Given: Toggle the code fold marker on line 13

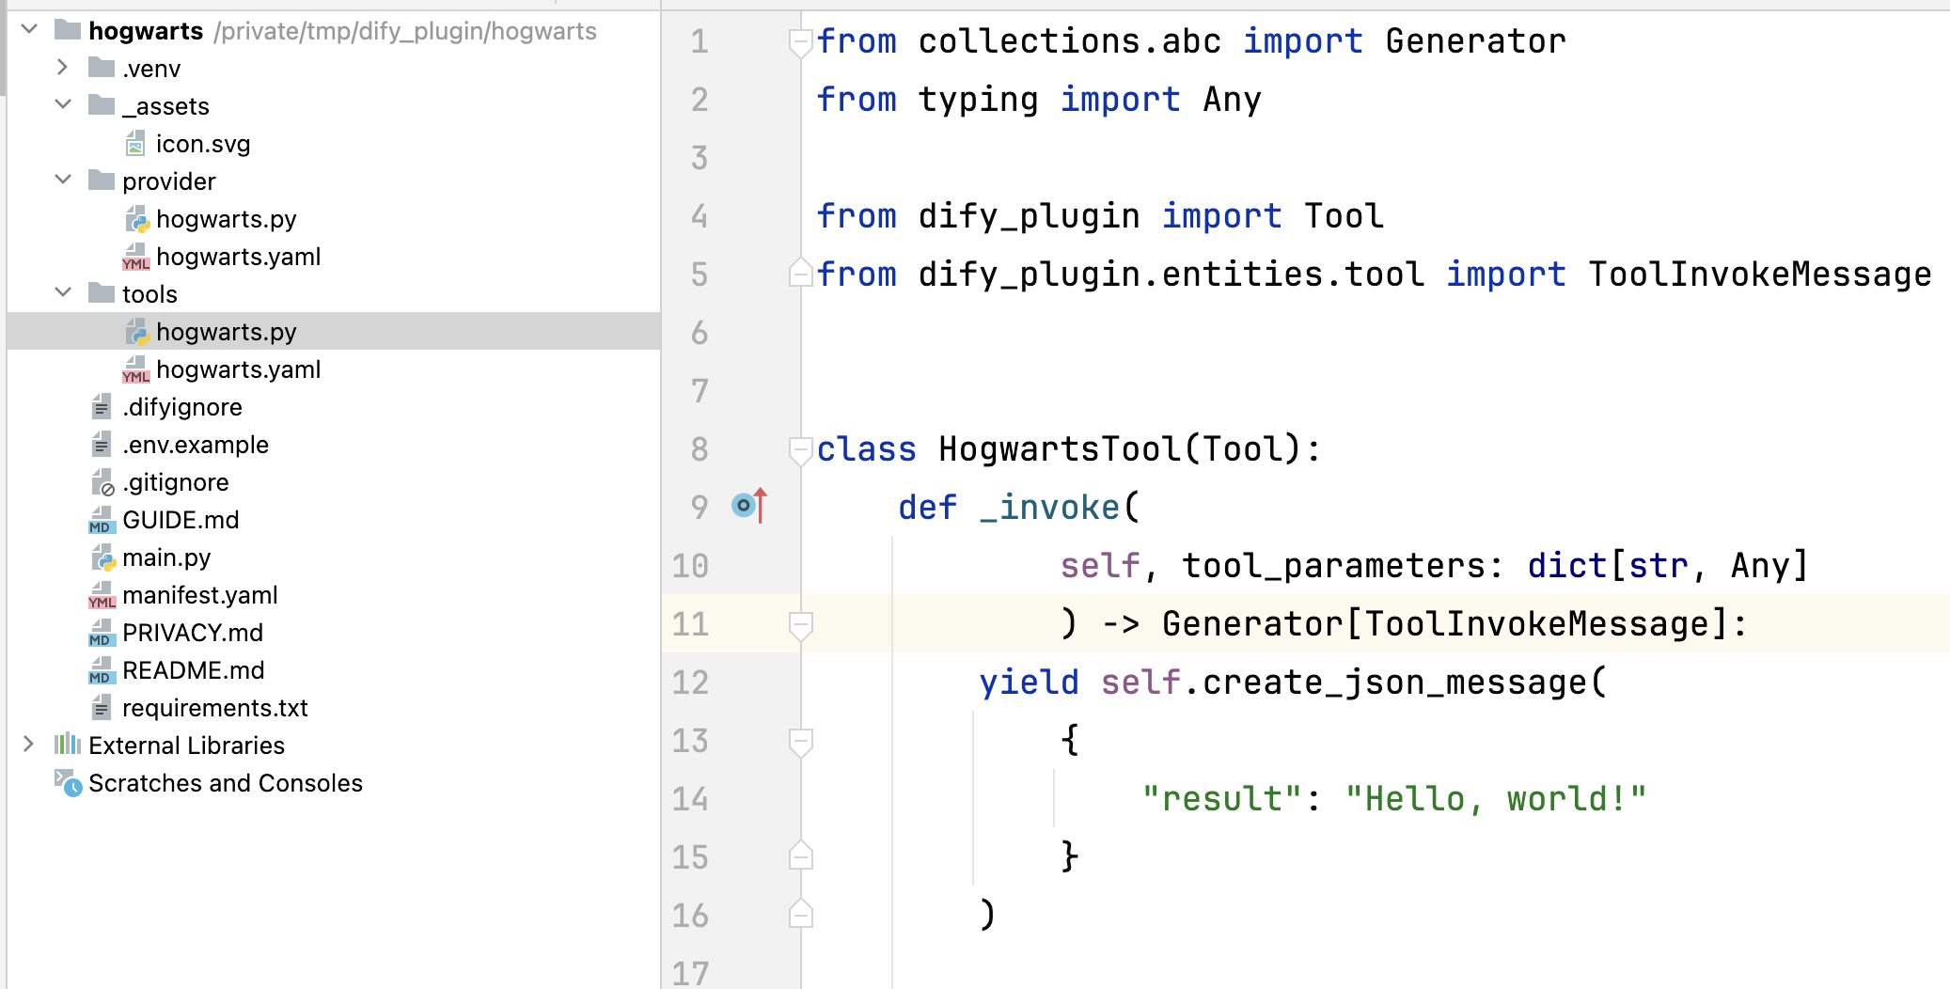Looking at the screenshot, I should tap(800, 741).
